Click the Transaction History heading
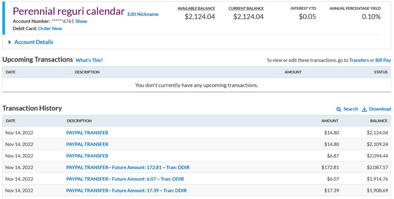This screenshot has height=199, width=394. pos(32,108)
